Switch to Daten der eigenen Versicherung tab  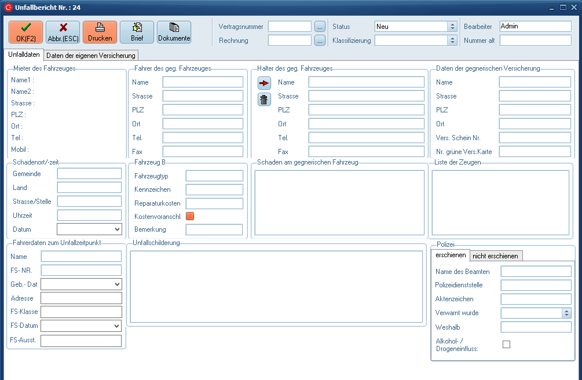91,56
